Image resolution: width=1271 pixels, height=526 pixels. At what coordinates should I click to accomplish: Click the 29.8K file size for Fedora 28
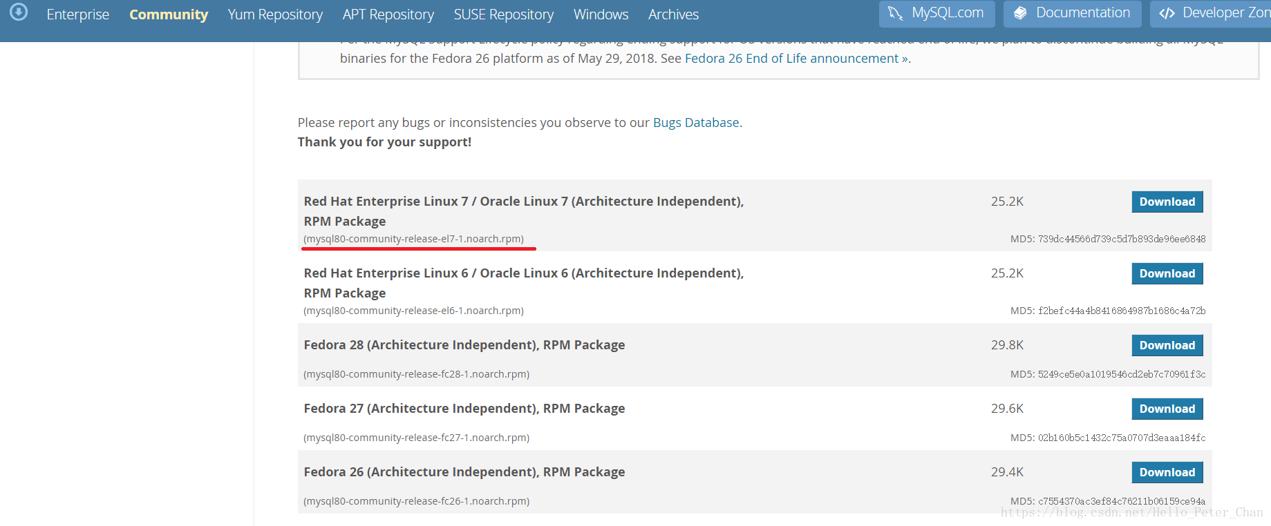point(1007,345)
